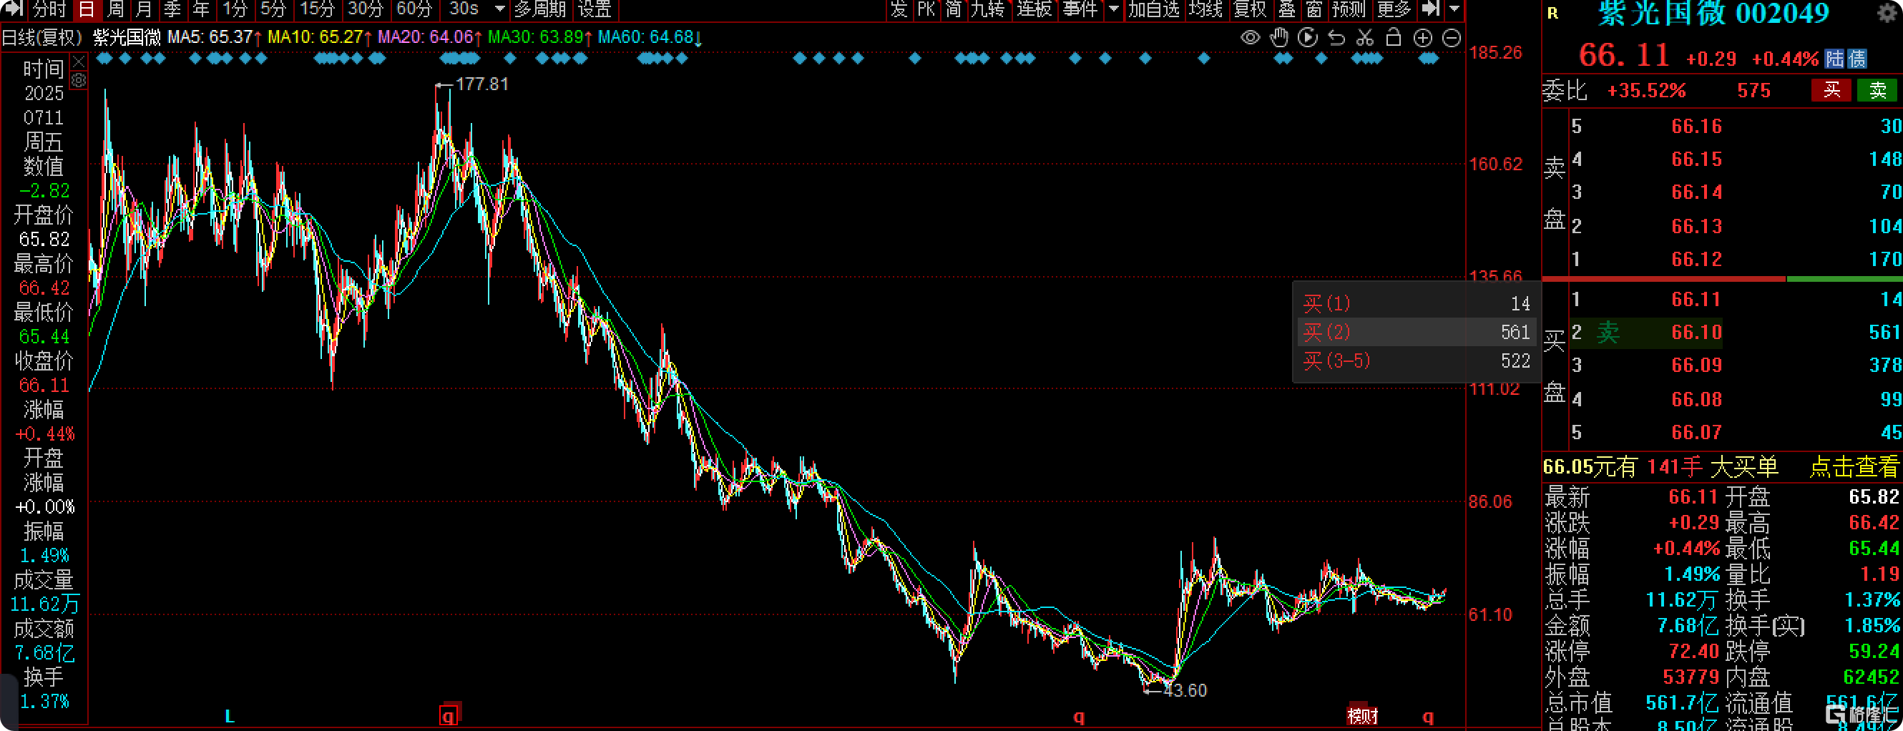Switch to 60分 chart period
Image resolution: width=1903 pixels, height=731 pixels.
pyautogui.click(x=414, y=9)
